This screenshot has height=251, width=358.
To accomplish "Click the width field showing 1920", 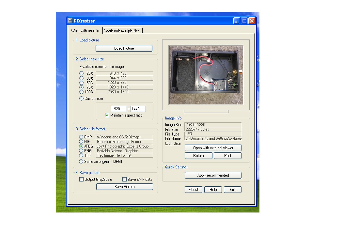I will tap(118, 109).
